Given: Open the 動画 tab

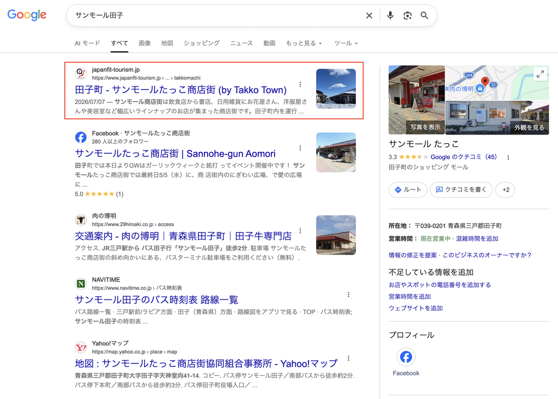Looking at the screenshot, I should pyautogui.click(x=269, y=43).
